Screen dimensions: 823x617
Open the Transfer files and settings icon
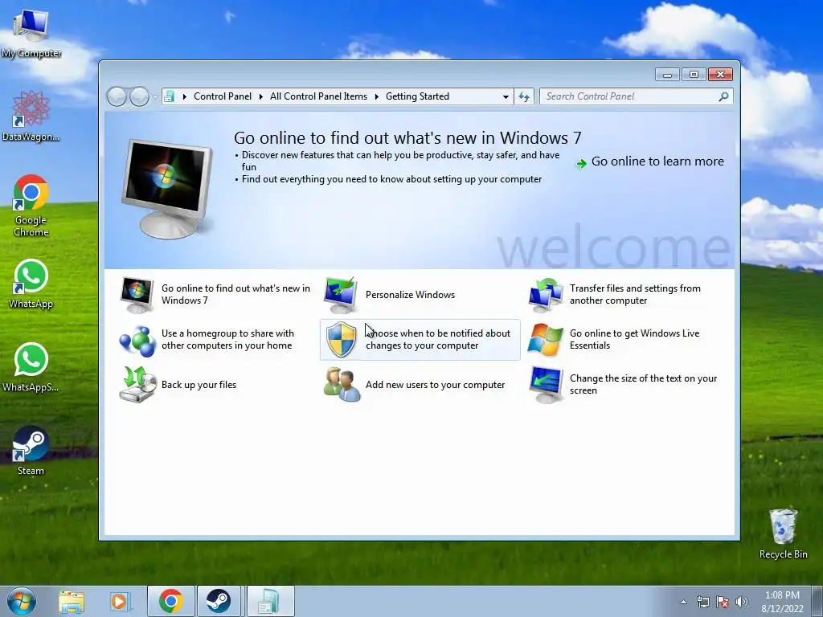[x=546, y=294]
